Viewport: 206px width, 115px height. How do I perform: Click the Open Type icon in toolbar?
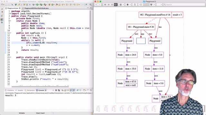57,4
